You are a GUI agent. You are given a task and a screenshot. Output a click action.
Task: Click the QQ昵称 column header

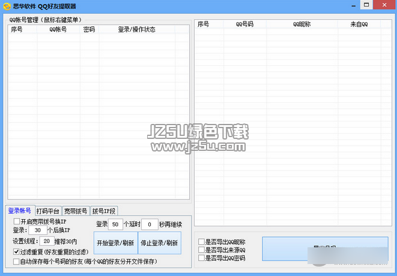[302, 24]
